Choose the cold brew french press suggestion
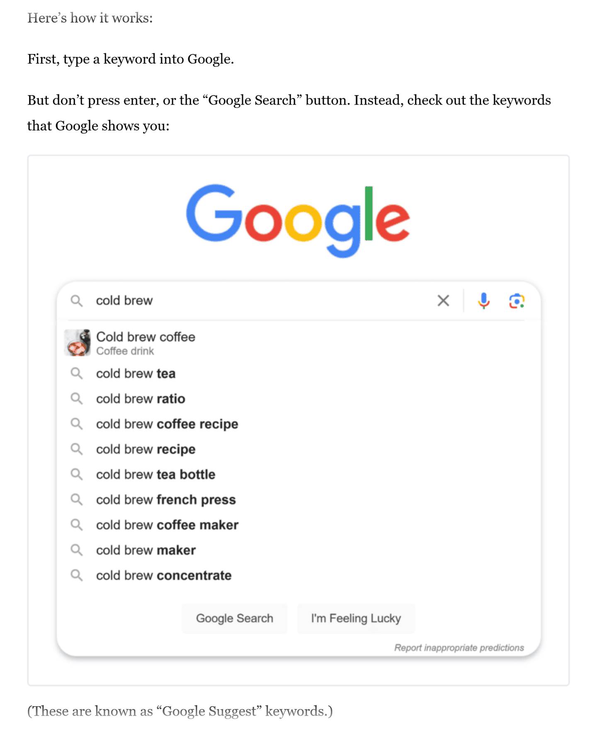Screen dimensions: 597x729 click(x=166, y=500)
